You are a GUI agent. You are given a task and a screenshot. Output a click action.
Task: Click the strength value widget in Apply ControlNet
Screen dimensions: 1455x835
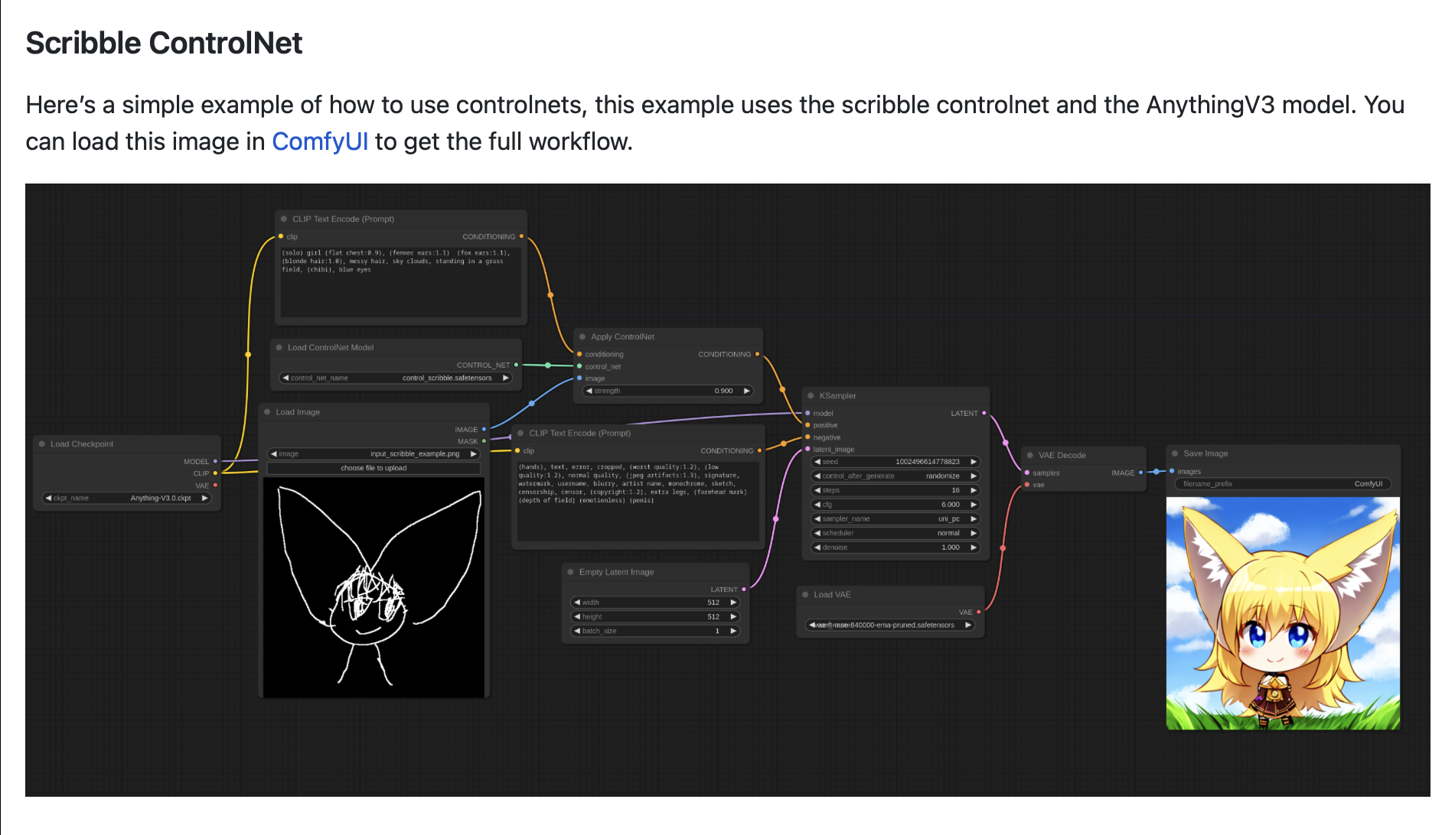click(x=668, y=391)
